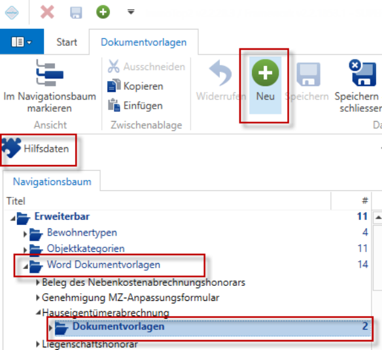This screenshot has width=382, height=350.
Task: Click Speichern und schliessen icon
Action: 362,73
